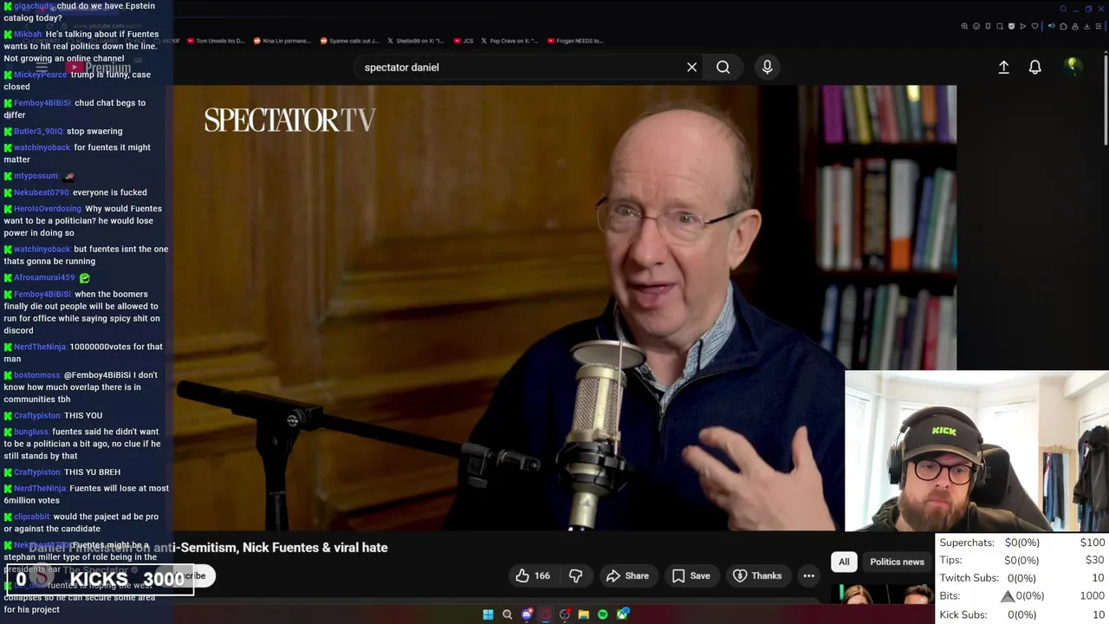
Task: Open Spotify from the taskbar
Action: coord(603,614)
